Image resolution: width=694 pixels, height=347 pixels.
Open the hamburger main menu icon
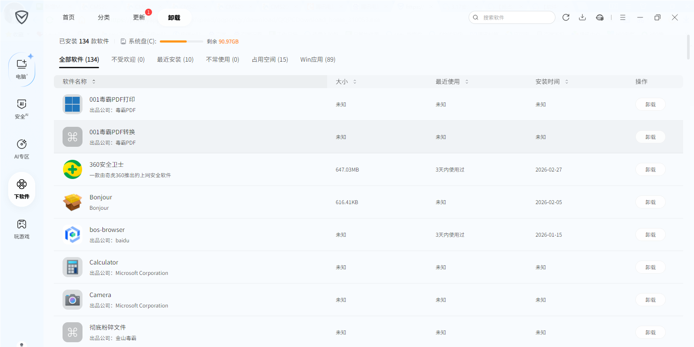point(622,17)
